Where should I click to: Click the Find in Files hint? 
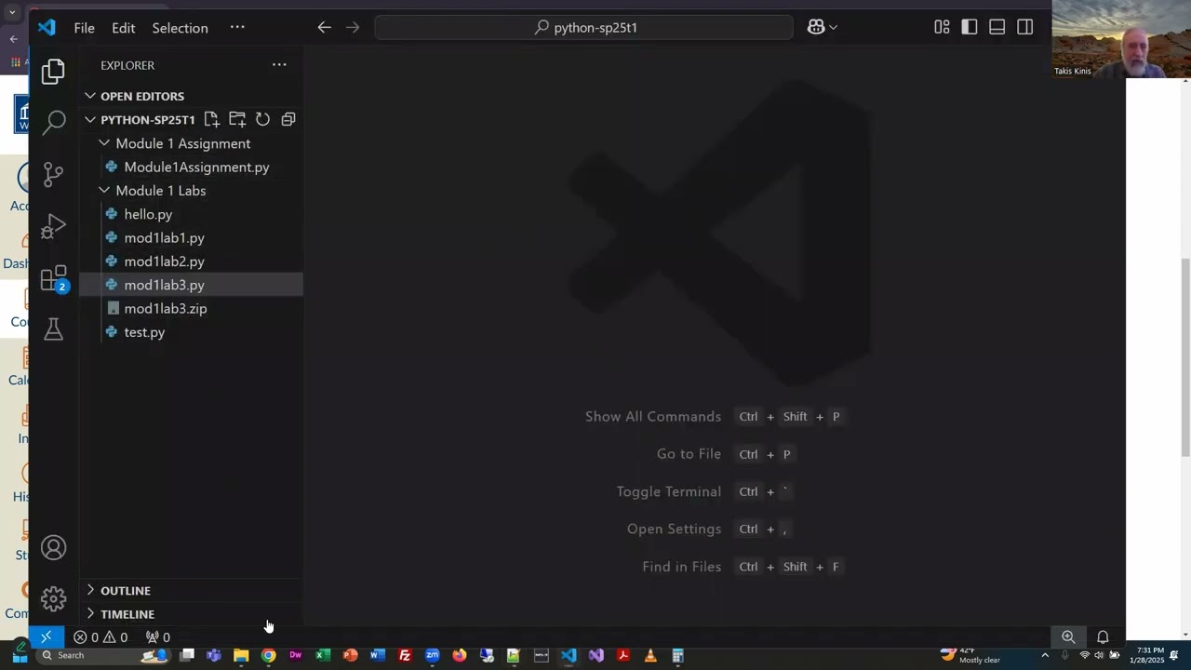coord(681,567)
